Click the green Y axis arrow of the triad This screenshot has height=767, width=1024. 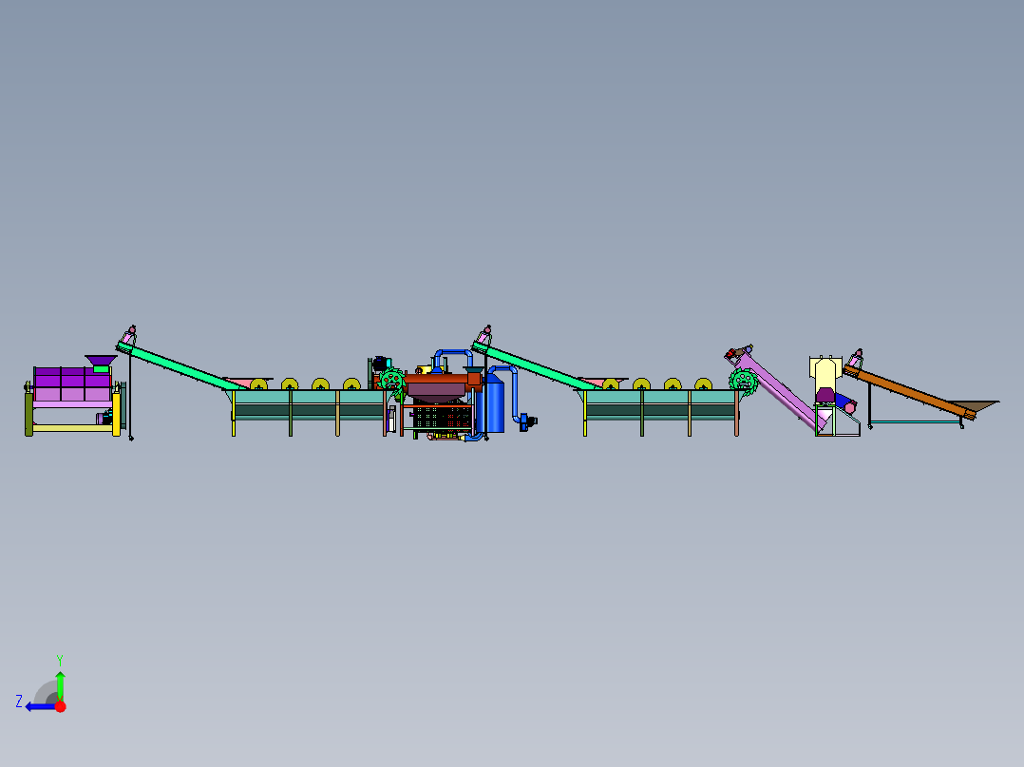(x=60, y=685)
